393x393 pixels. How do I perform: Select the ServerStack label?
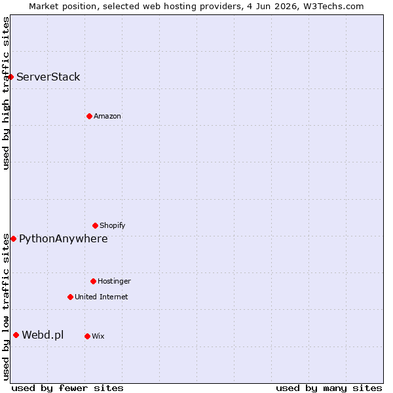coord(48,77)
